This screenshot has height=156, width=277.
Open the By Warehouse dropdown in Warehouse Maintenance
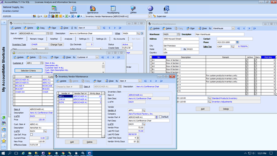click(x=233, y=28)
